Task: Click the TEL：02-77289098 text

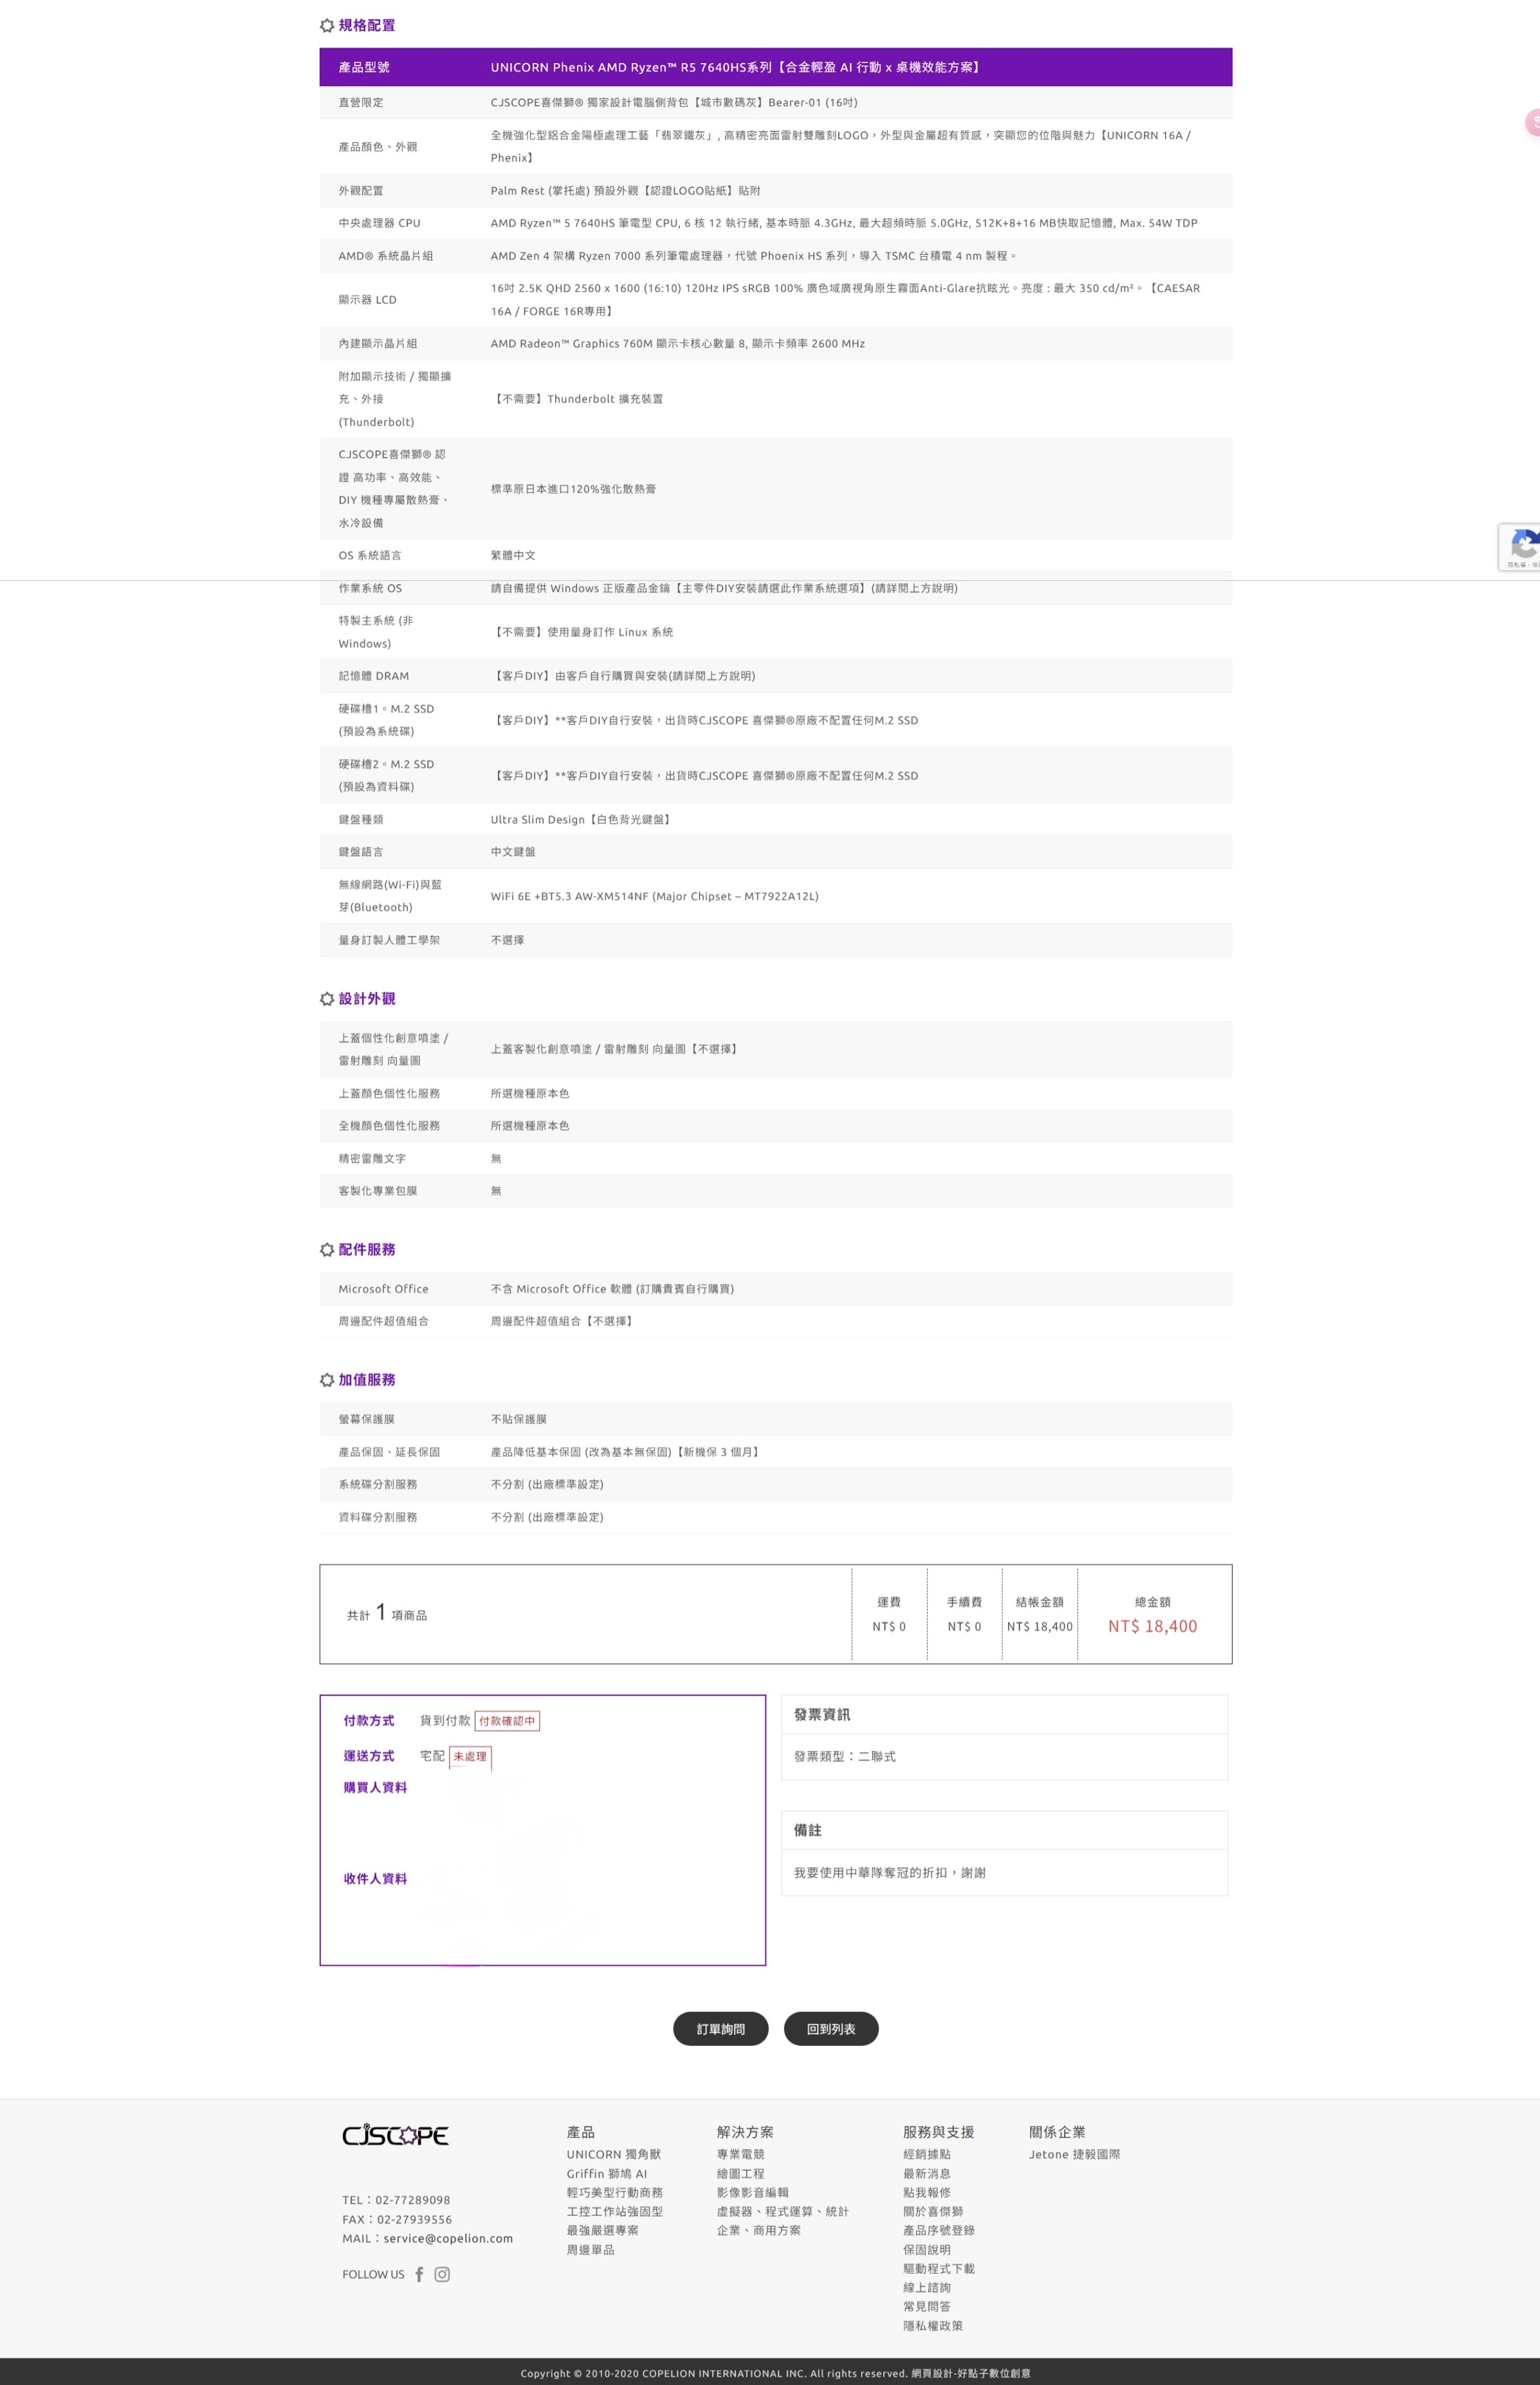Action: tap(396, 2200)
